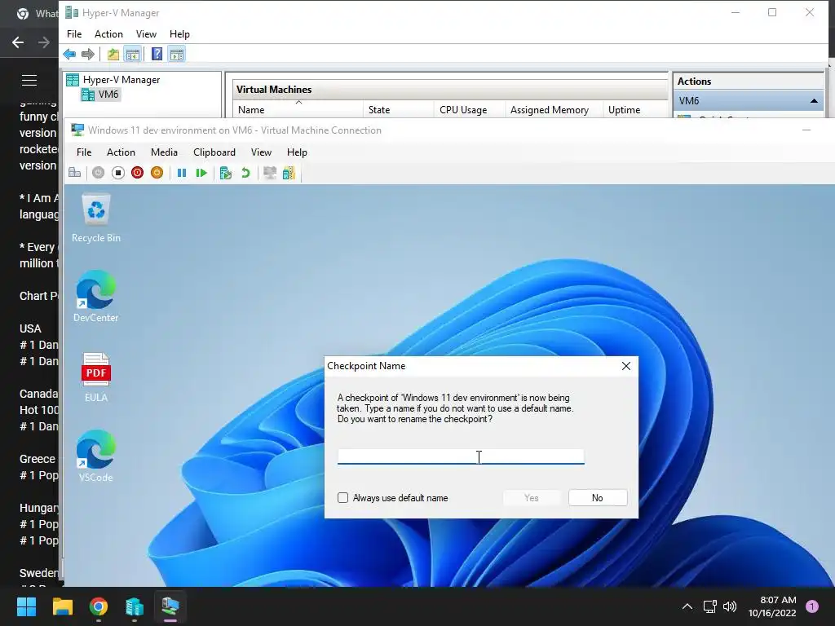Select VSCode shortcut on VM desktop
The image size is (835, 626).
click(x=96, y=456)
